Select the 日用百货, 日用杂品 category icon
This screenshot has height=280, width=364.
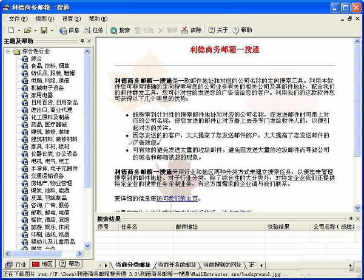pyautogui.click(x=25, y=103)
